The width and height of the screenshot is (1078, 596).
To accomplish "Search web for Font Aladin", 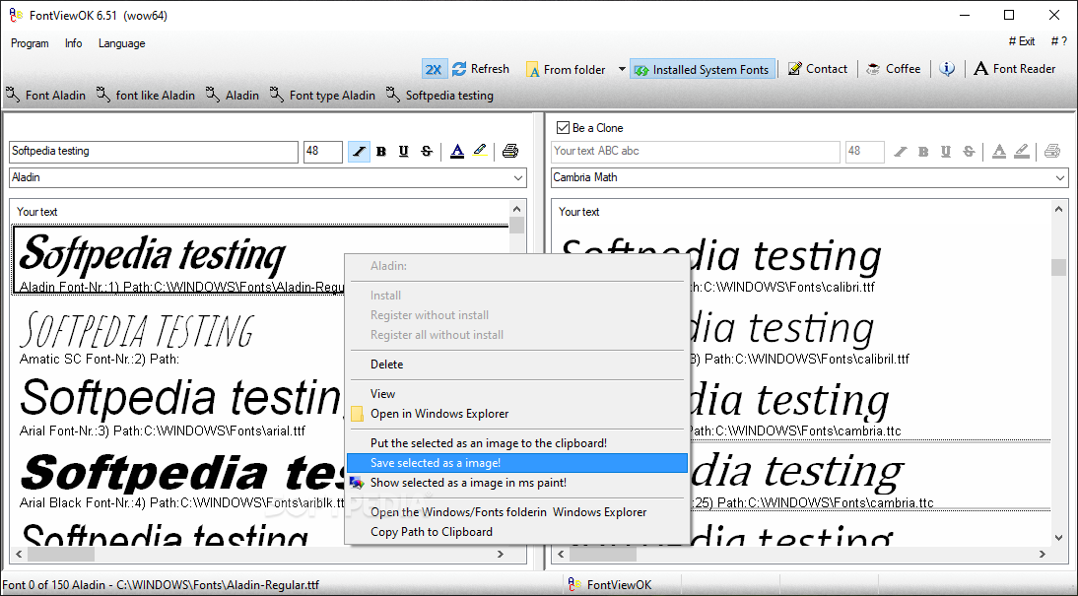I will point(45,95).
